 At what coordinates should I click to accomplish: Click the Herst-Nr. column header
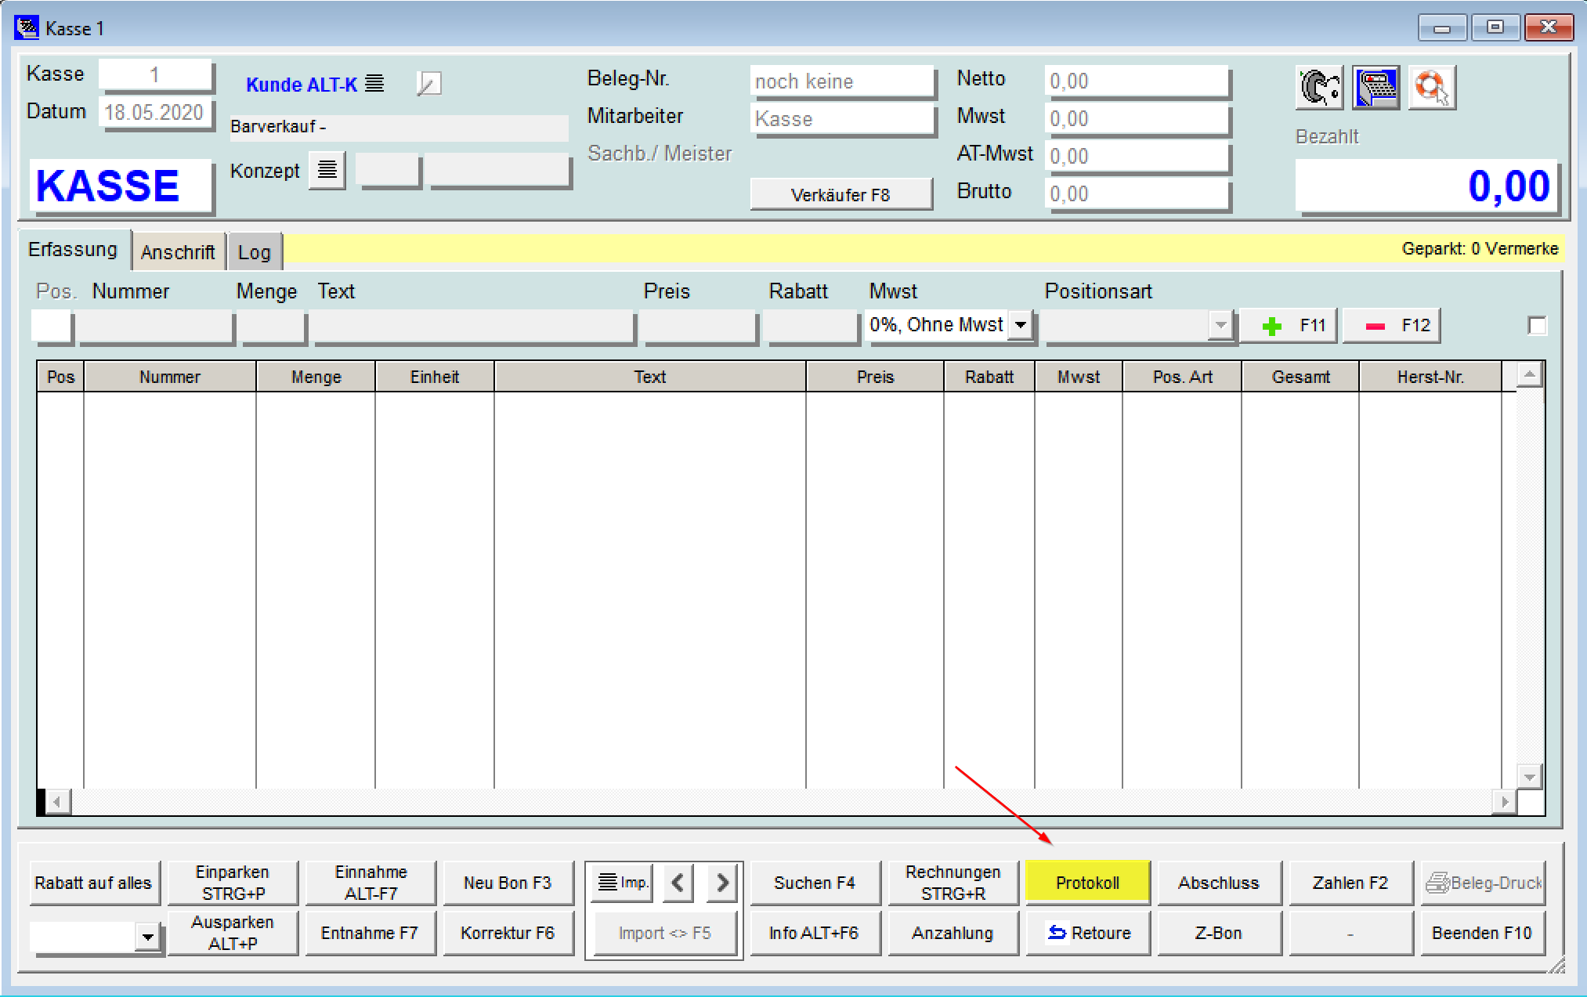tap(1430, 377)
